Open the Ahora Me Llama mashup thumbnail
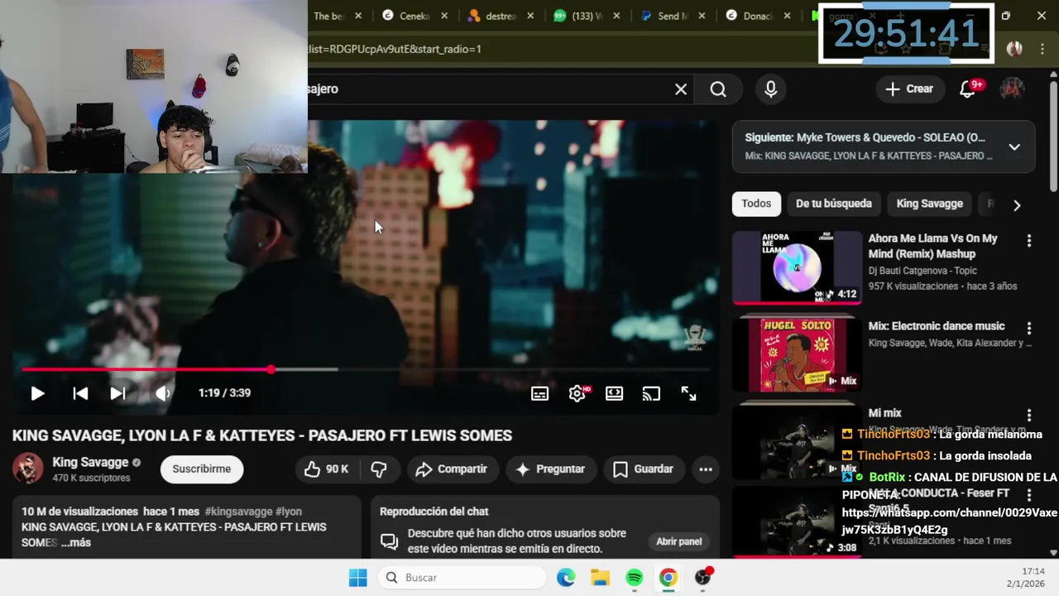1059x596 pixels. click(x=797, y=267)
